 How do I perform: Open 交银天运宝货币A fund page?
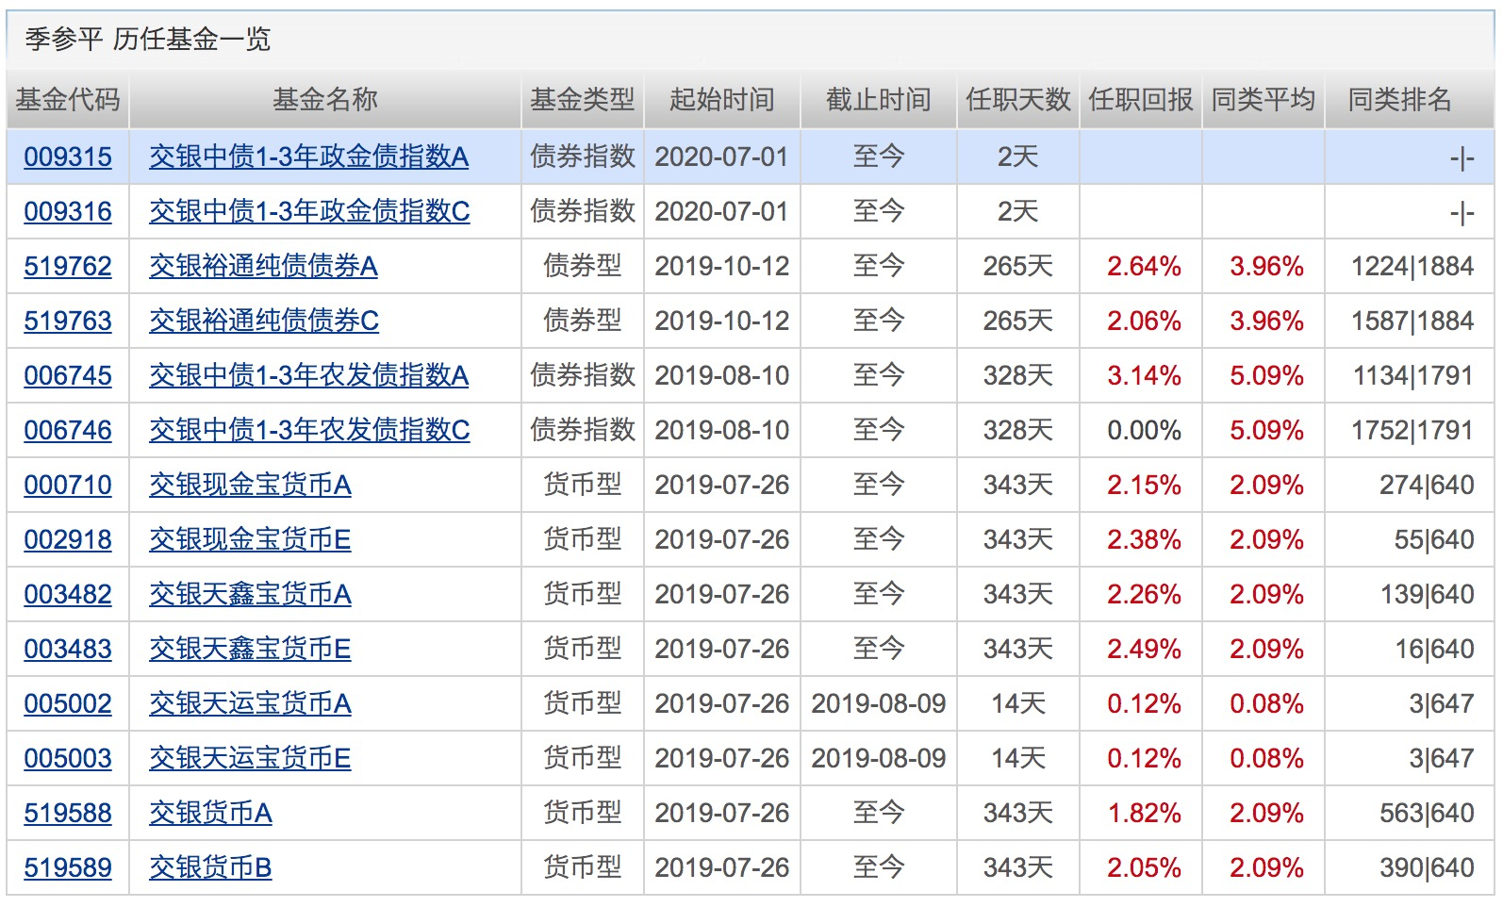point(250,703)
